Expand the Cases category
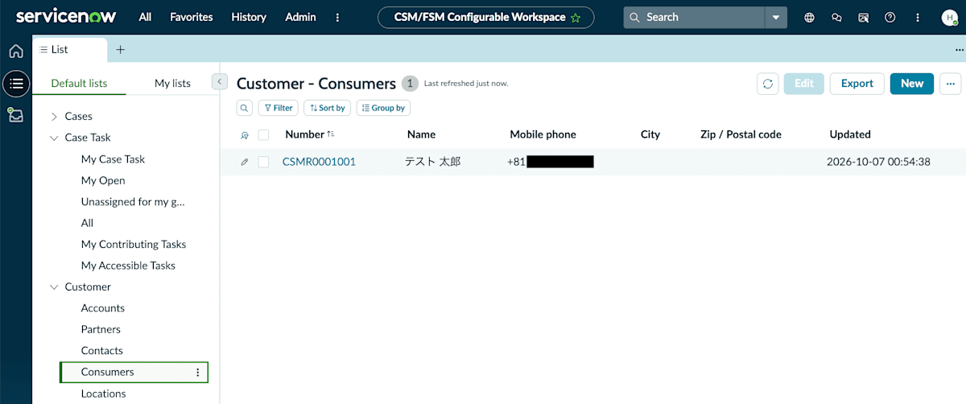This screenshot has width=966, height=404. coord(54,117)
